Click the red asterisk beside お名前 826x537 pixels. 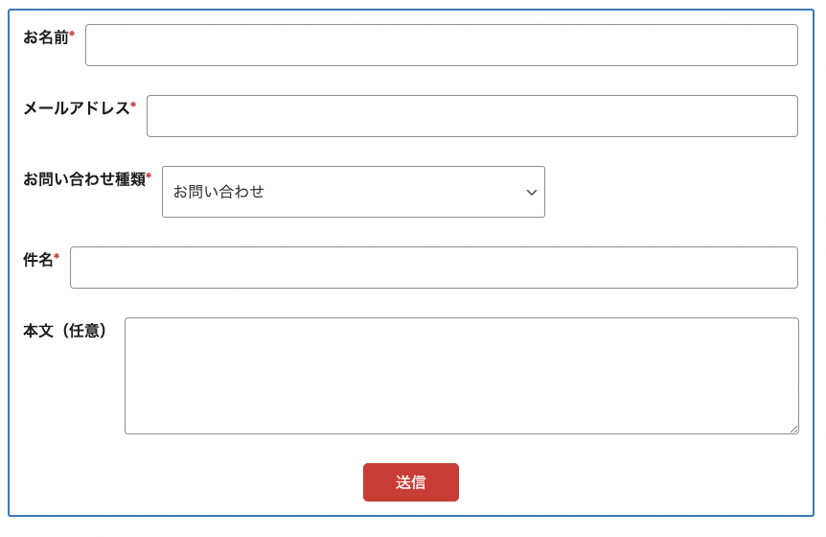(x=72, y=35)
